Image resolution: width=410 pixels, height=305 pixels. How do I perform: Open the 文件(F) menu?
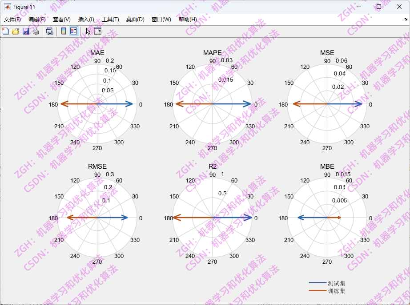[12, 20]
